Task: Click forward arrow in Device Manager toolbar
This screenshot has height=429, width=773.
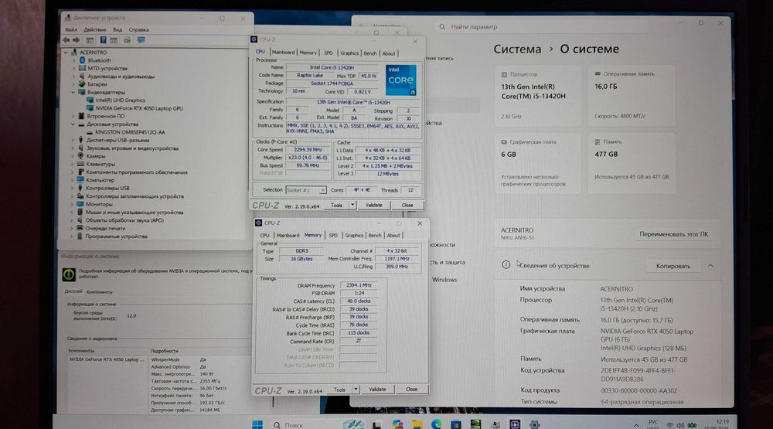Action: (x=77, y=40)
